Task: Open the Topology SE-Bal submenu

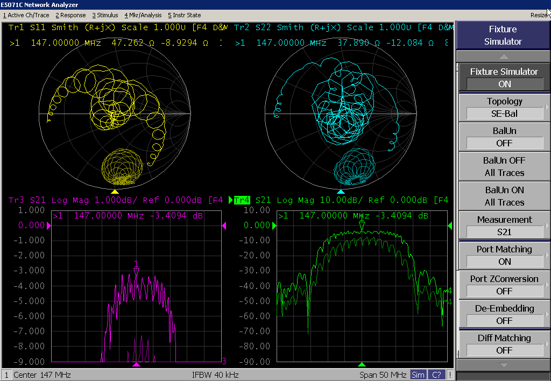Action: 504,107
